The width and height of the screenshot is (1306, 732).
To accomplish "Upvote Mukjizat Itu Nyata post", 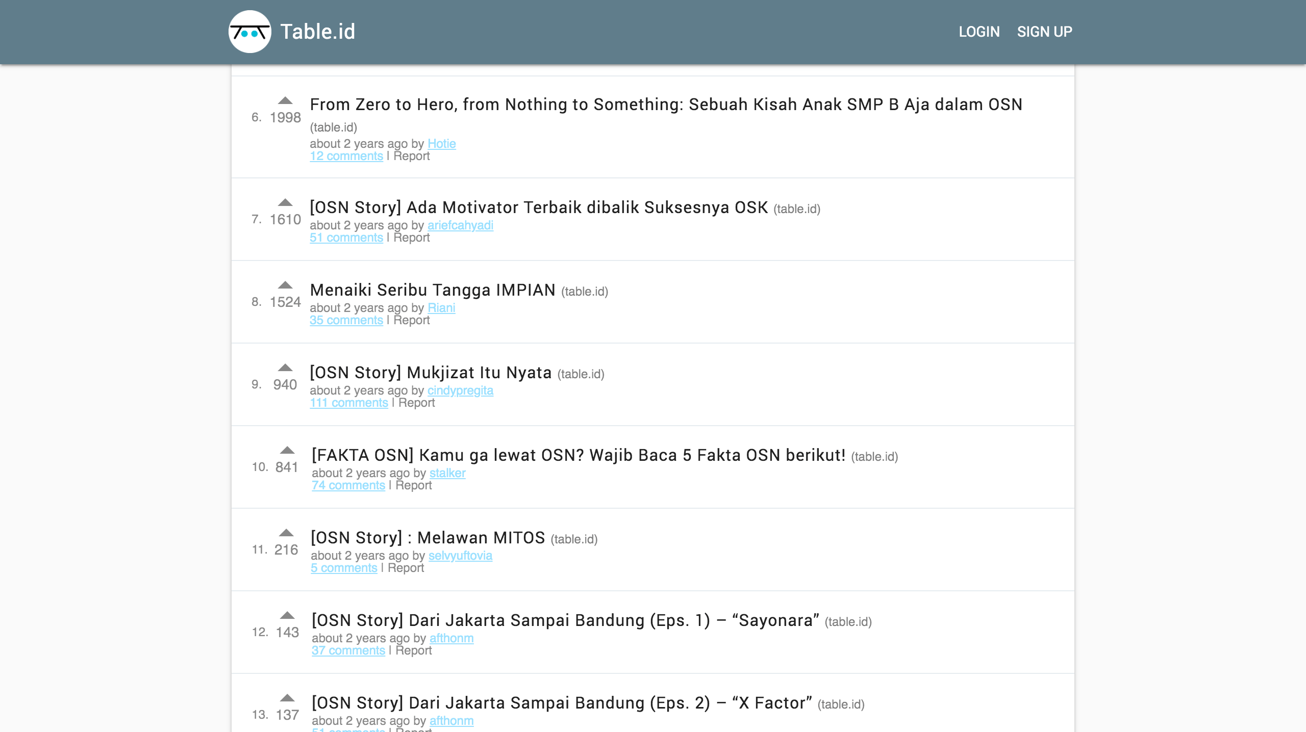I will pyautogui.click(x=285, y=368).
